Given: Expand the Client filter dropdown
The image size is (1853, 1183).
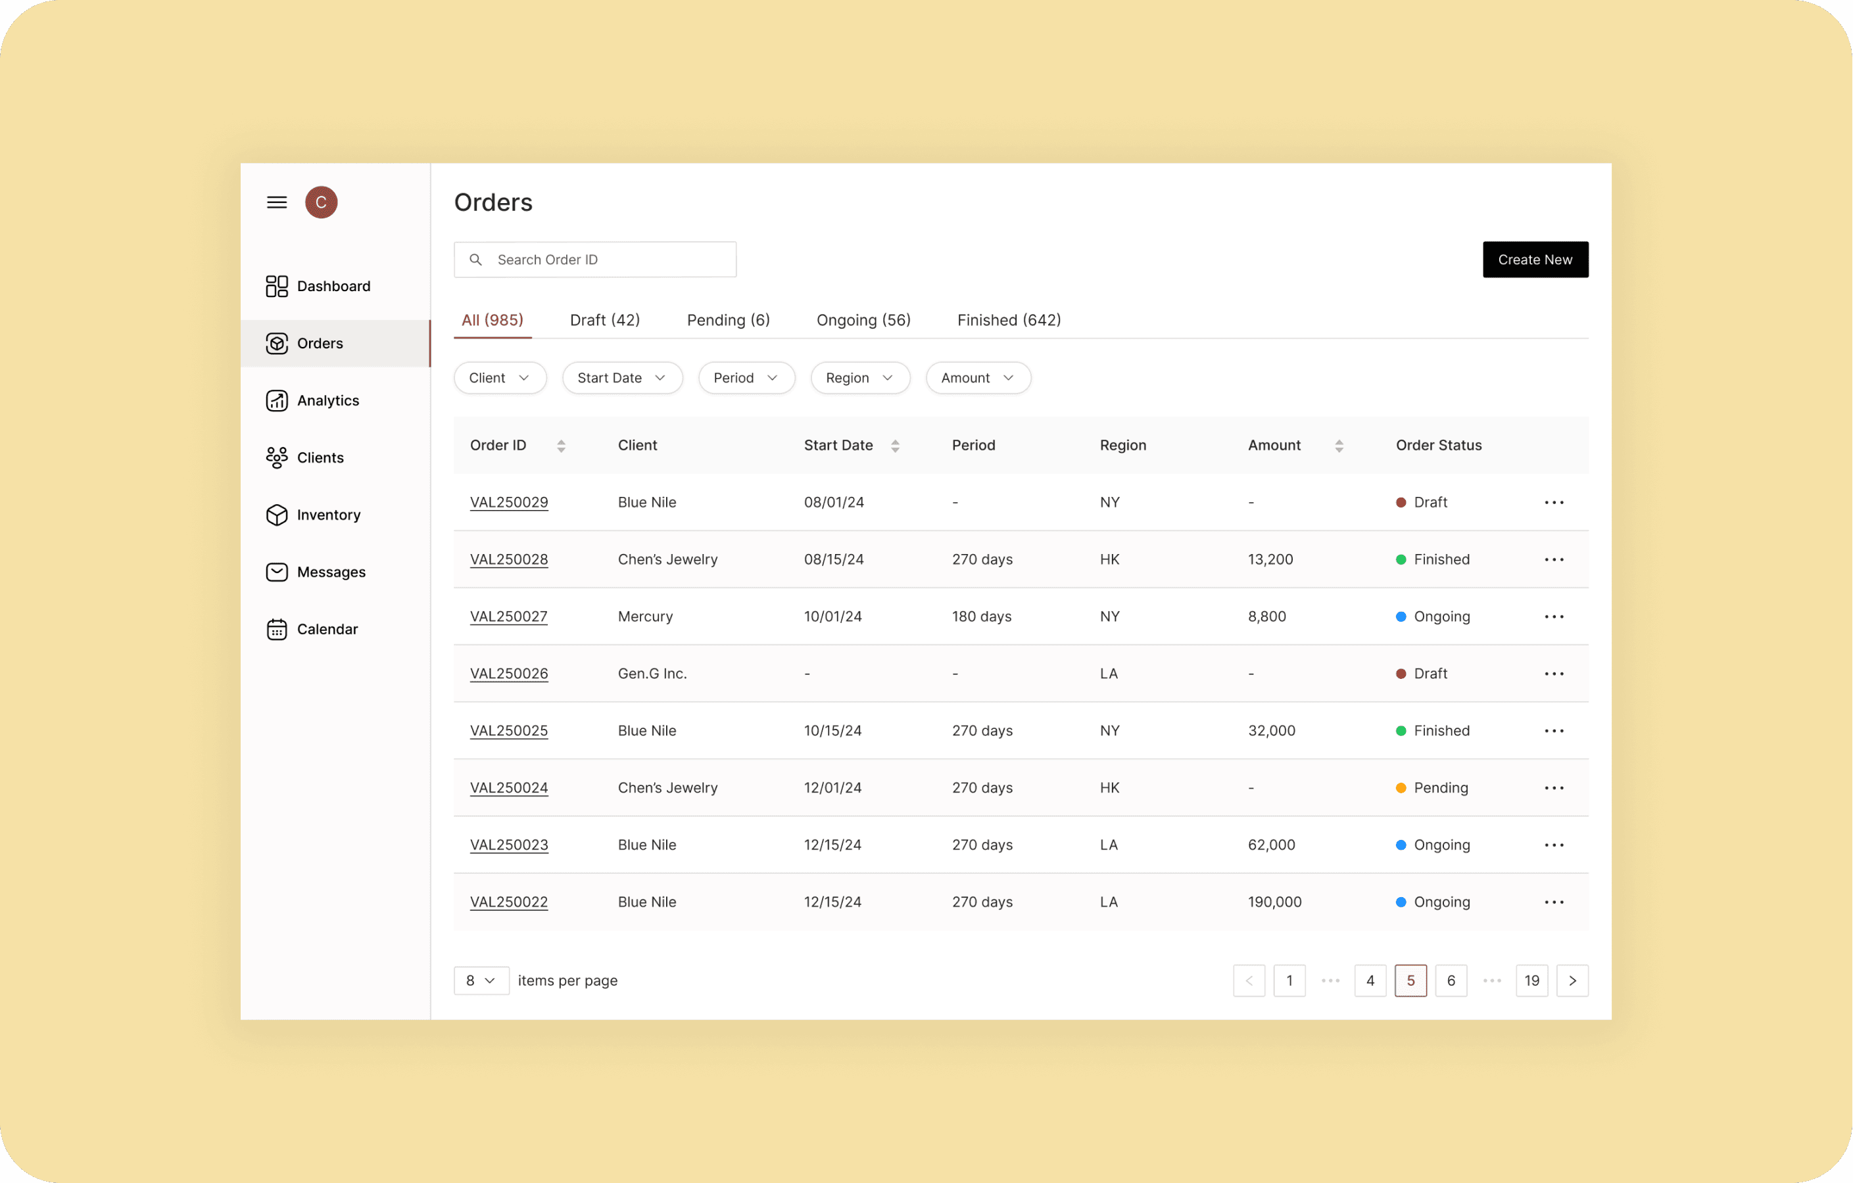Looking at the screenshot, I should click(500, 378).
